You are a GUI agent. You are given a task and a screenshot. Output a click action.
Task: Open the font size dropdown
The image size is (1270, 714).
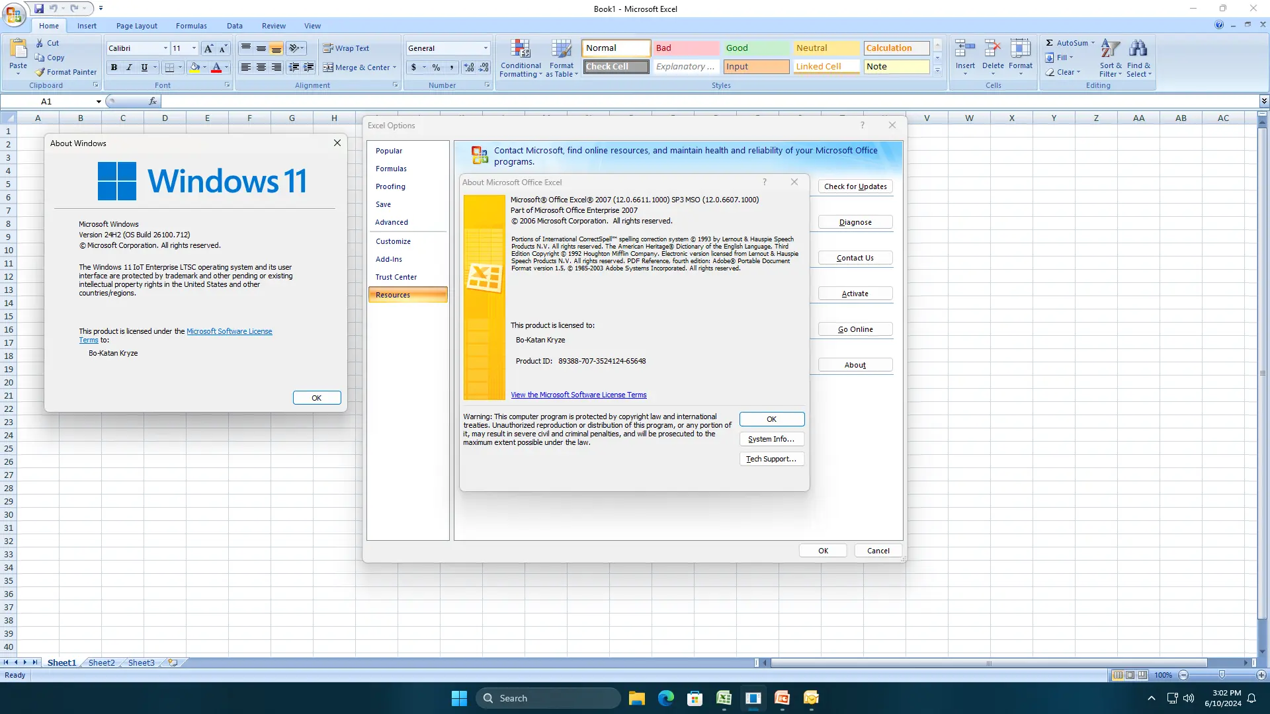click(x=194, y=48)
